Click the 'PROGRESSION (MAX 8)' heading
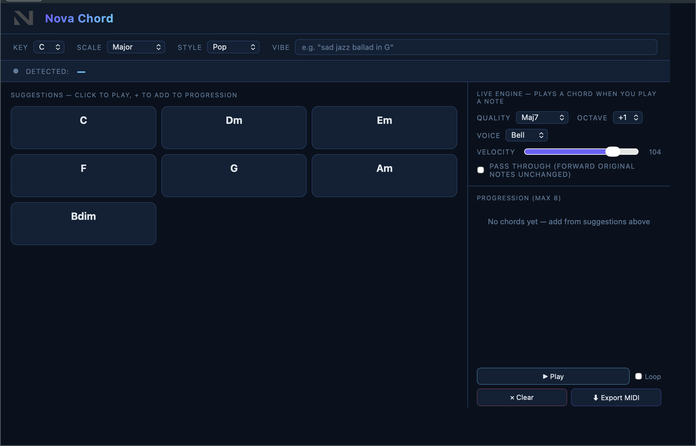This screenshot has width=696, height=446. pyautogui.click(x=519, y=198)
